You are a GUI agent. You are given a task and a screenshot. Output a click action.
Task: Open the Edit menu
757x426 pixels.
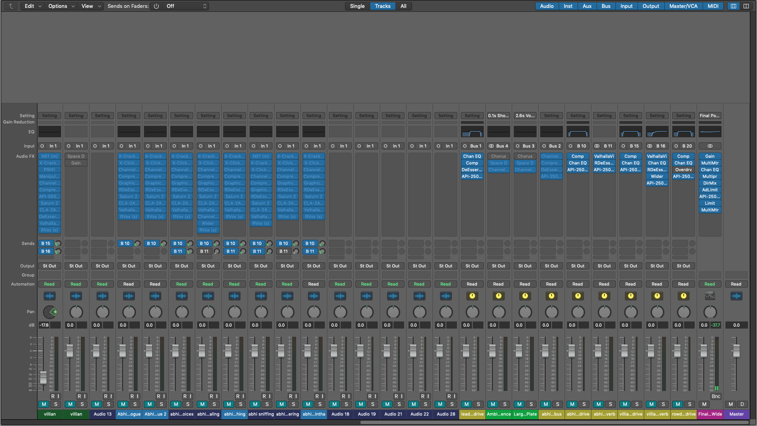(x=33, y=6)
